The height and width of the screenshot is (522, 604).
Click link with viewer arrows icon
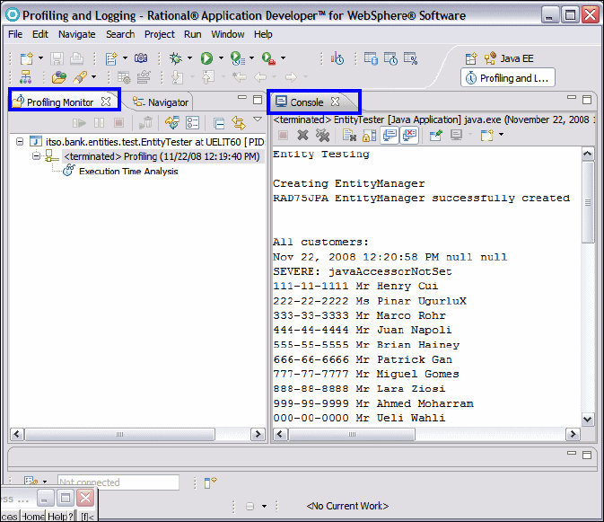coord(239,123)
